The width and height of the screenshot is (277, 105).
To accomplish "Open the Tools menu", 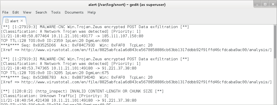I will [x=56, y=12].
